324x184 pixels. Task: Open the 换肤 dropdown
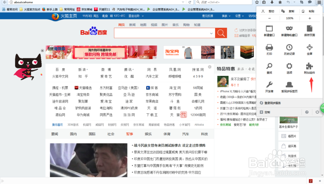[226, 16]
